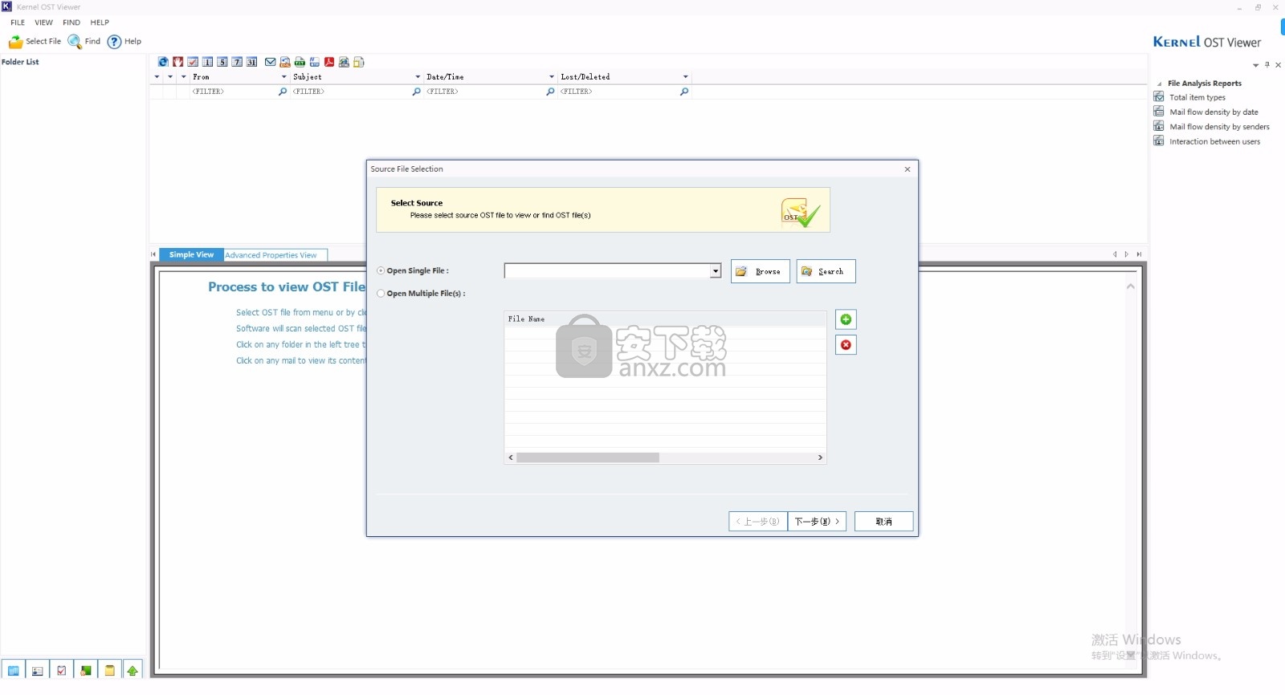
Task: Click the red hand stop icon
Action: 178,62
